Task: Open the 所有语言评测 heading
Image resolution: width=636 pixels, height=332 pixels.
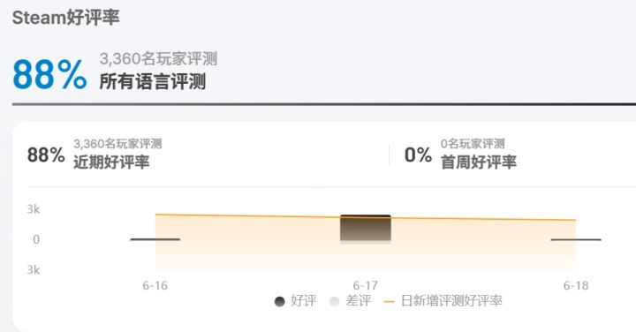Action: point(153,81)
